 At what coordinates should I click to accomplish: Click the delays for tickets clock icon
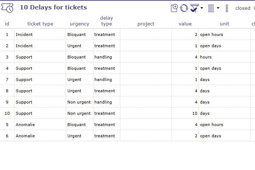click(x=7, y=8)
